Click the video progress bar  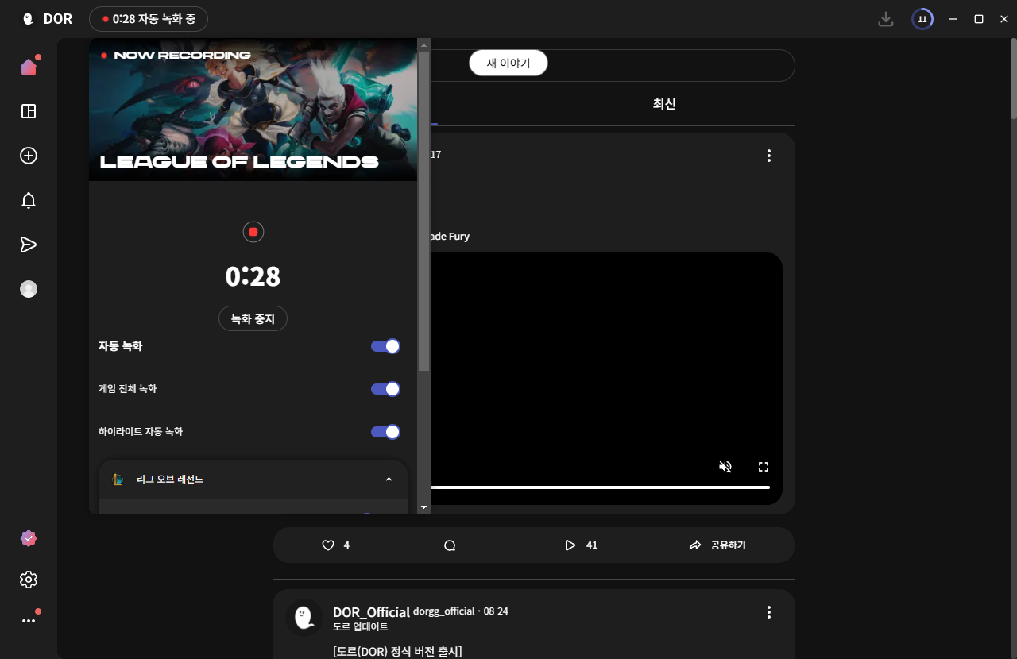600,487
